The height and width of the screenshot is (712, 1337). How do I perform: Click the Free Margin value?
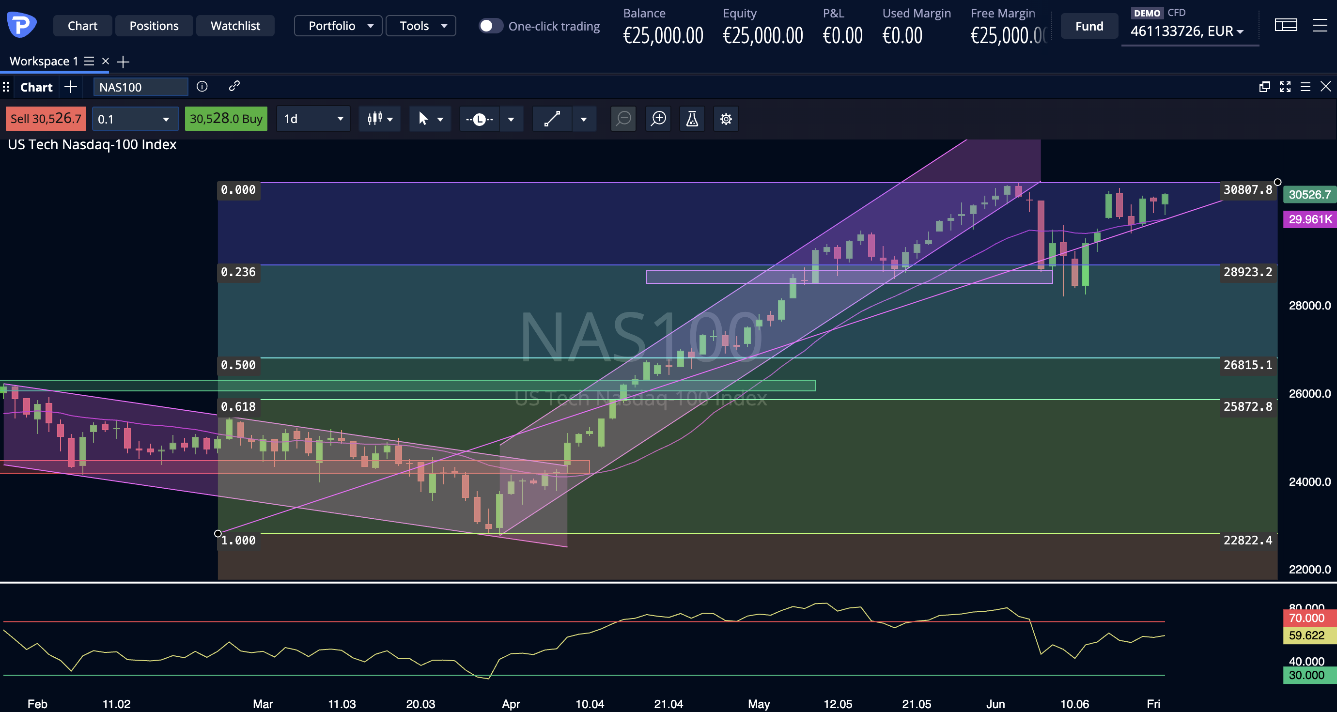click(x=1010, y=35)
